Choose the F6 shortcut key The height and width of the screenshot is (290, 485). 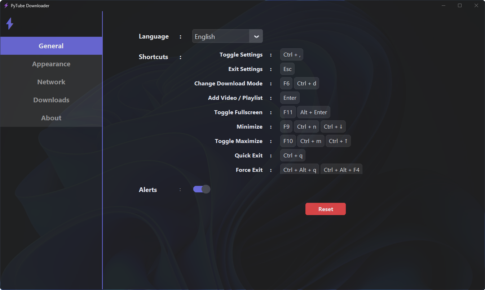pyautogui.click(x=286, y=84)
